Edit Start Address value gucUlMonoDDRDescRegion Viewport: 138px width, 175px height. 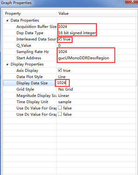click(84, 58)
